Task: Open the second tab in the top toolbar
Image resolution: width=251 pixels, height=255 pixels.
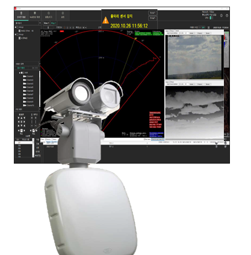Action: click(x=35, y=15)
